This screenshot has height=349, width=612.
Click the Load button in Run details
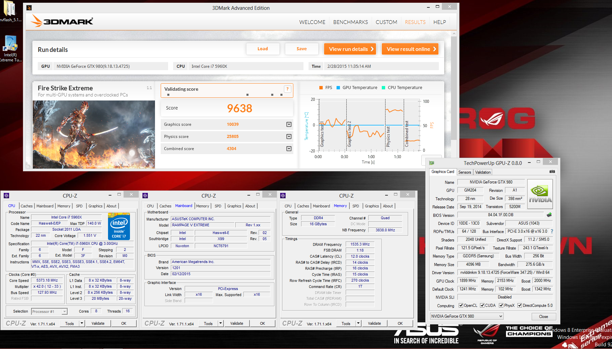pos(263,49)
